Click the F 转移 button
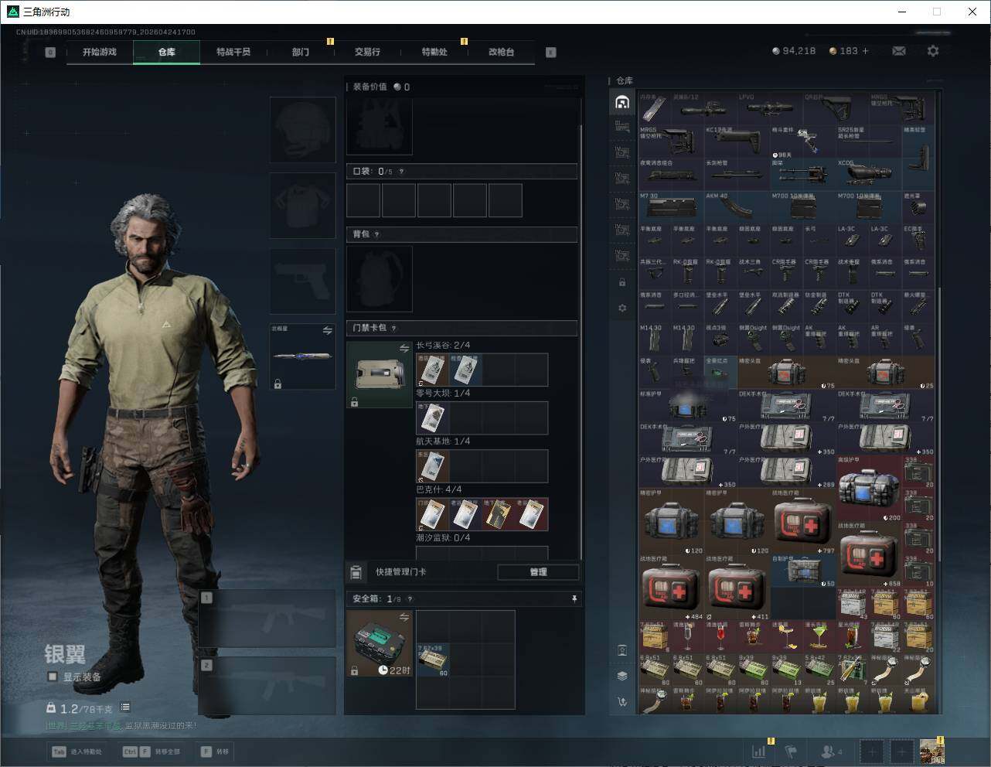The height and width of the screenshot is (767, 991). (x=215, y=752)
